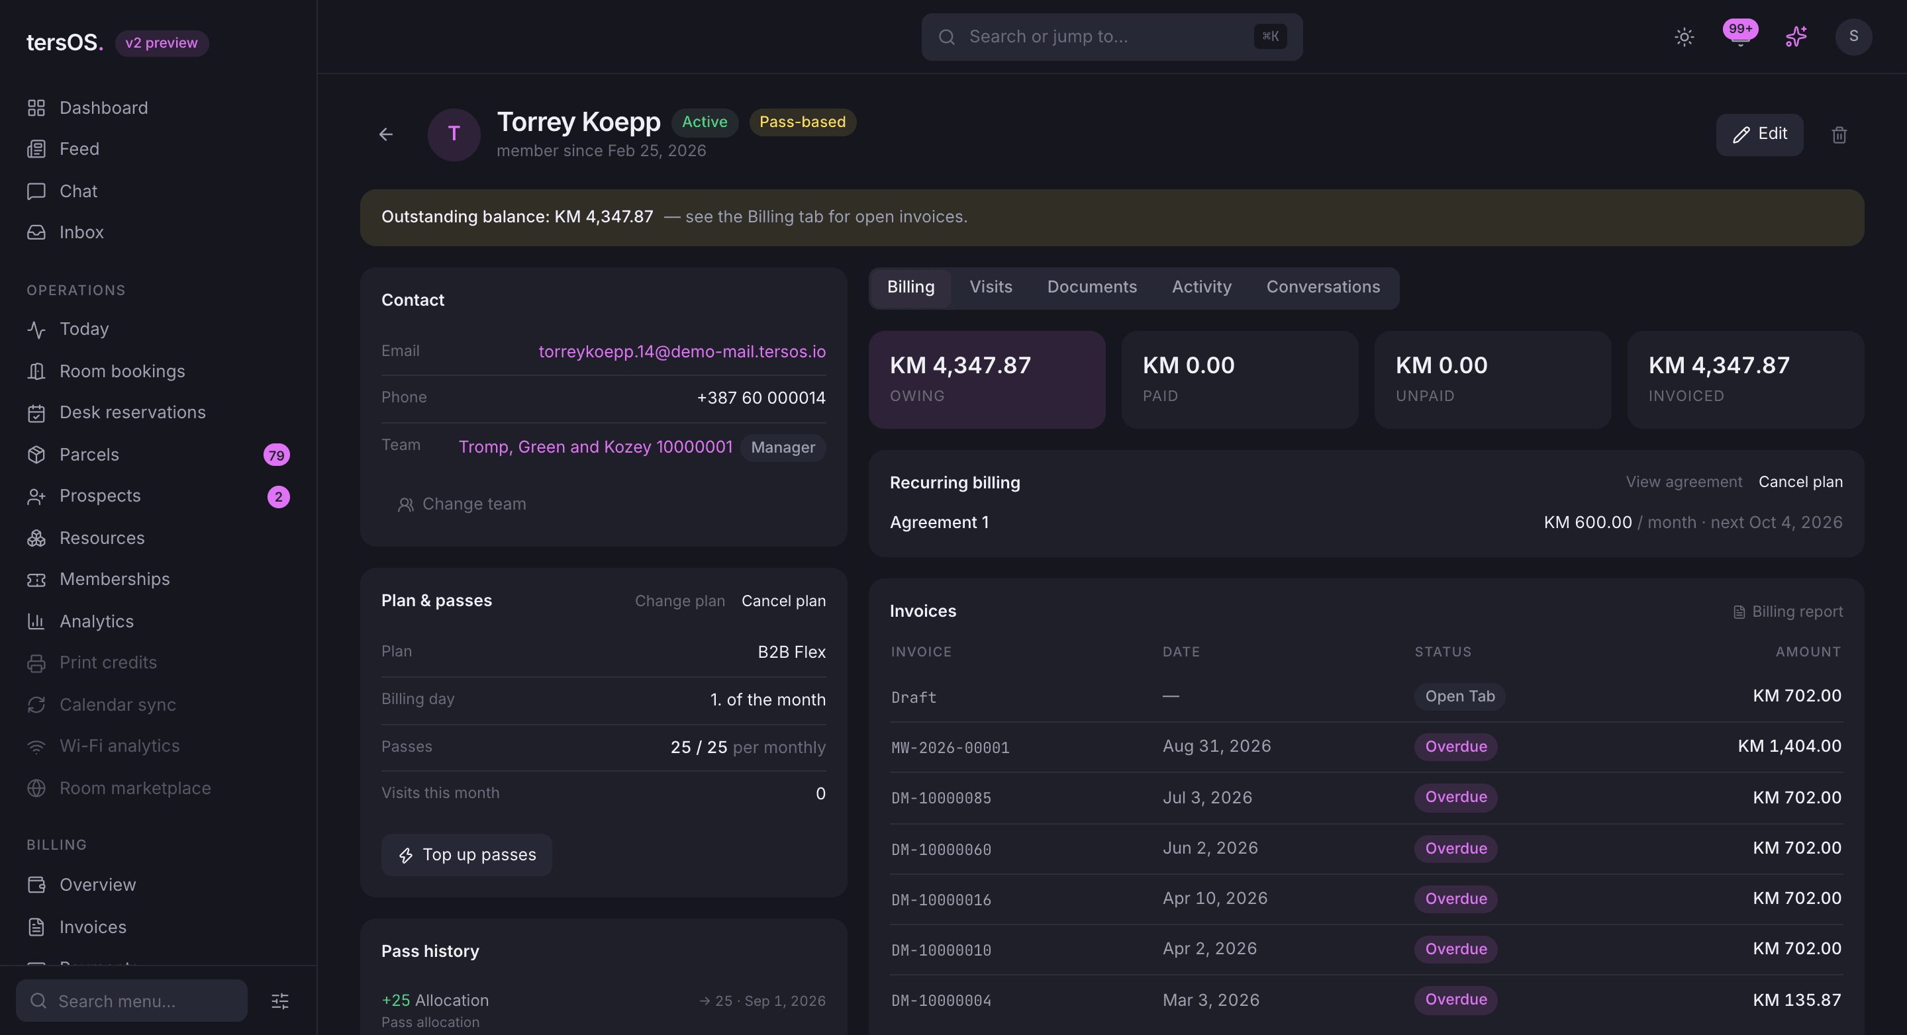Open Tromp, Green and Kozey team link
Screen dimensions: 1907x1035
(595, 447)
